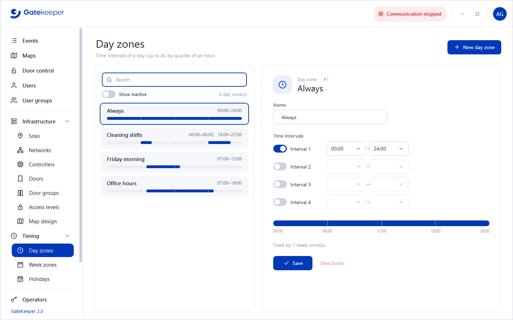Toggle Show inactive switch
The image size is (513, 320).
109,94
